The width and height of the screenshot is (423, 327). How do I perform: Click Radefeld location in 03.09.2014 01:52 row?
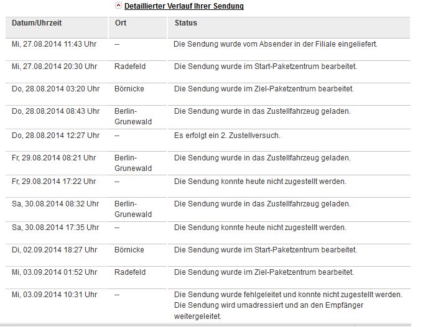click(130, 272)
